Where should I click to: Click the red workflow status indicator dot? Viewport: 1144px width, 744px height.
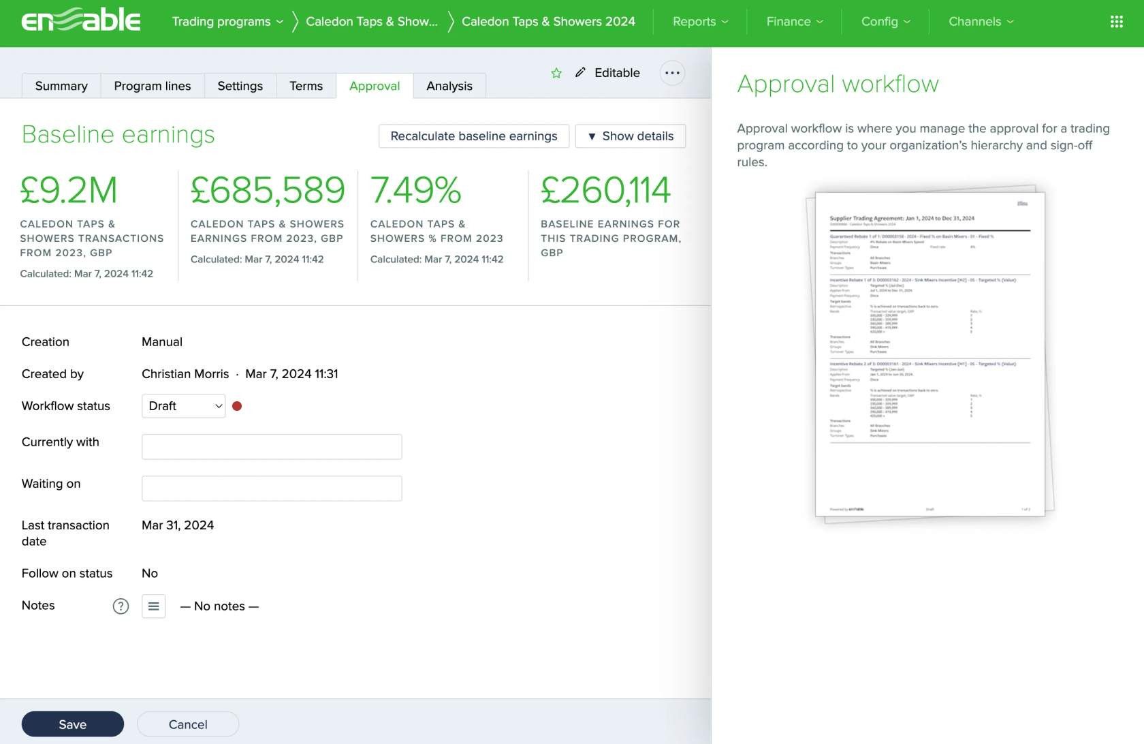point(237,406)
